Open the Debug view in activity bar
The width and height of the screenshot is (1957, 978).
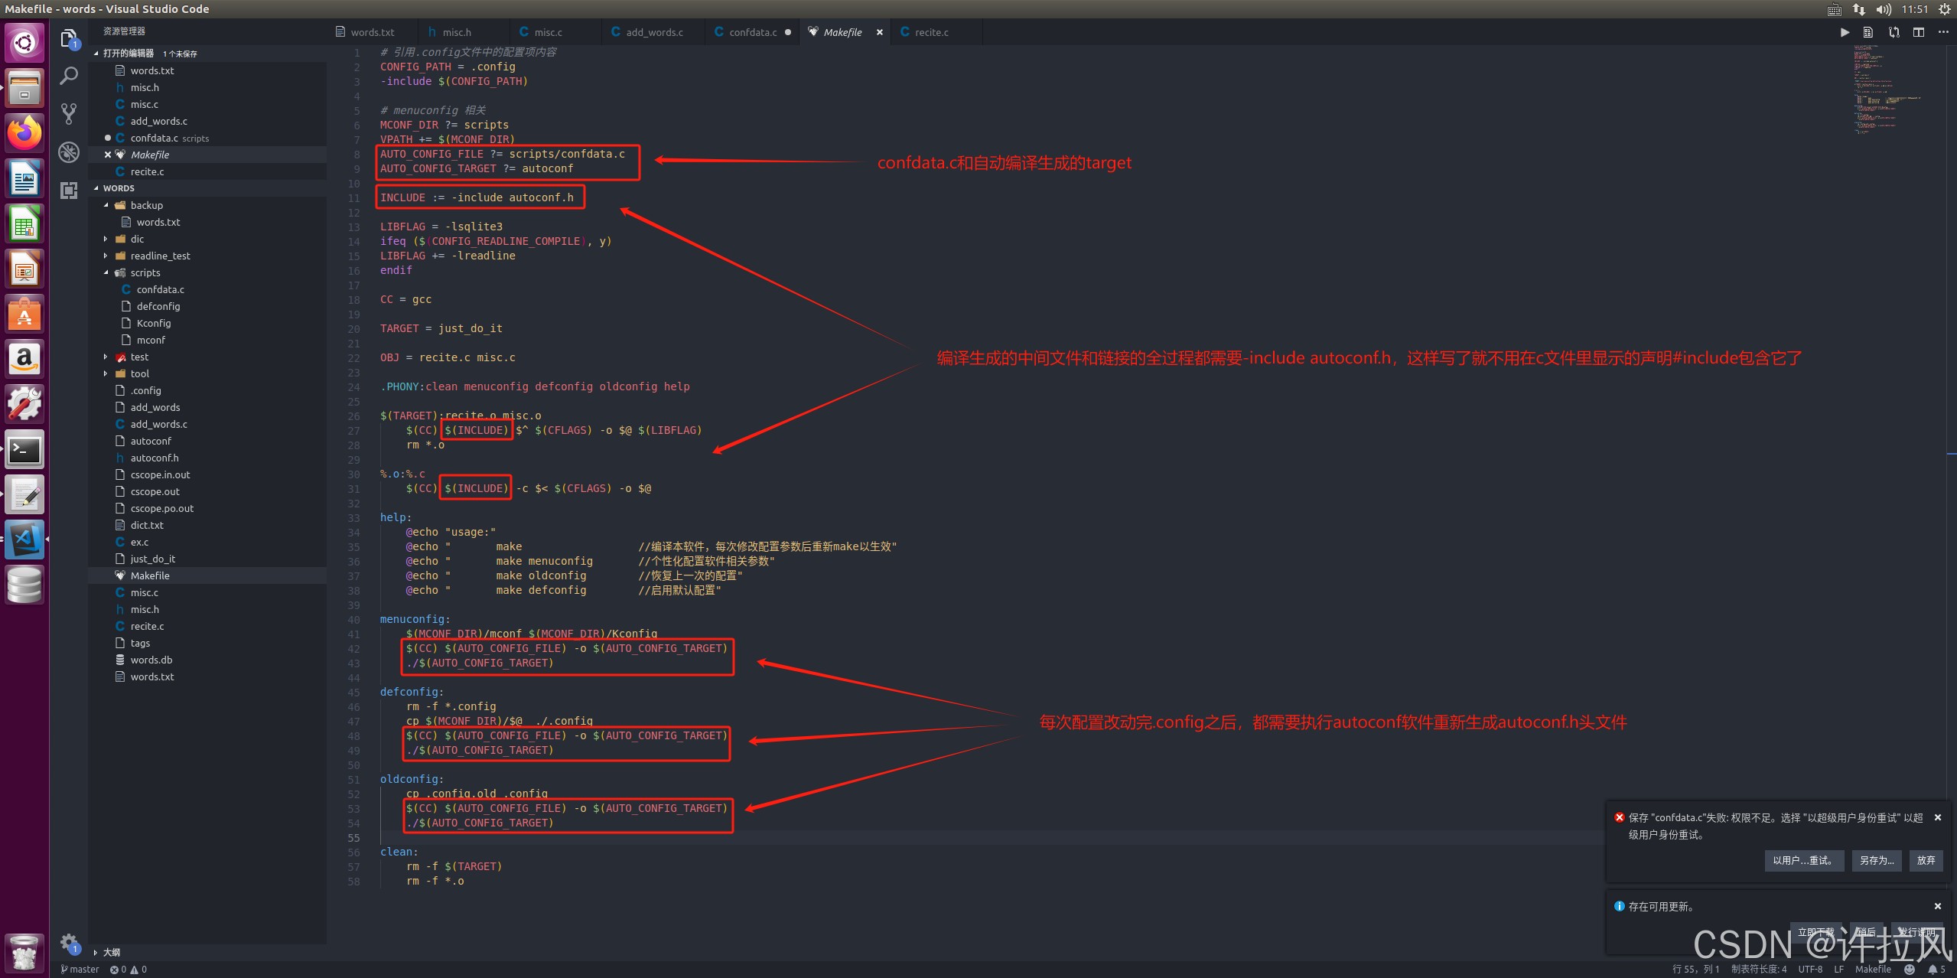coord(69,152)
